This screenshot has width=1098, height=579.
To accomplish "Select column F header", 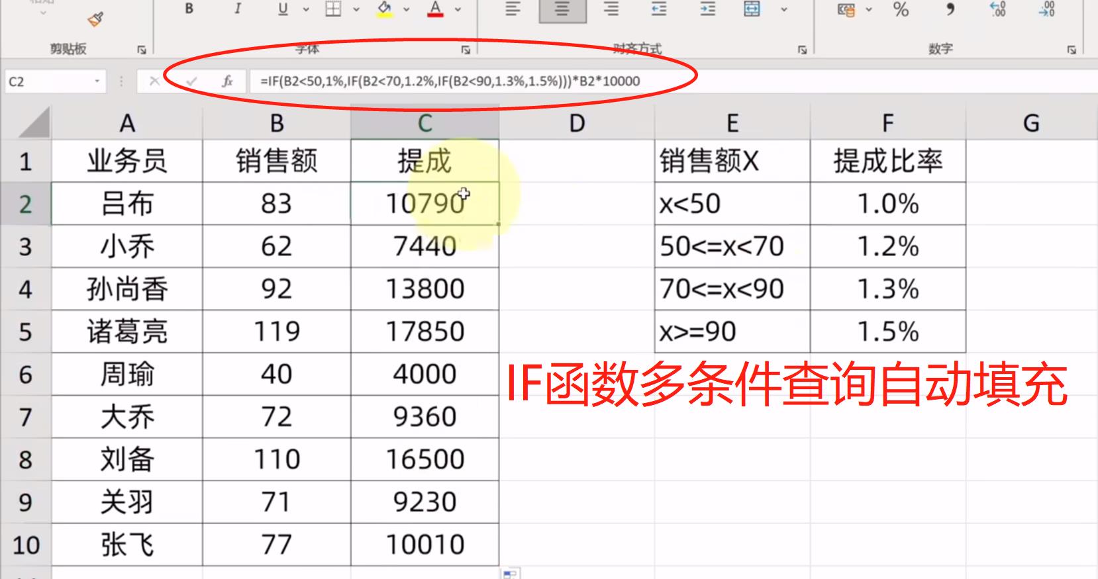I will (888, 123).
